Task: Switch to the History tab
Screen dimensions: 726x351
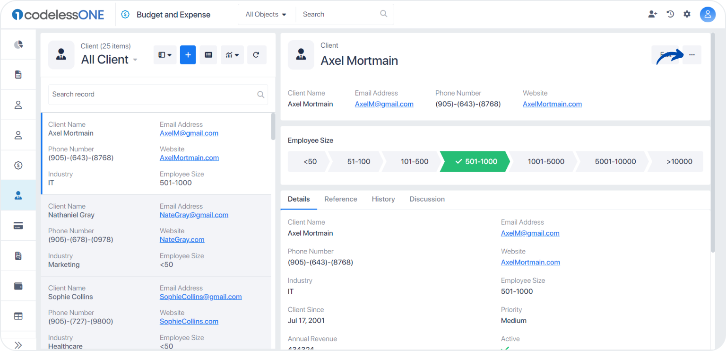Action: 383,199
